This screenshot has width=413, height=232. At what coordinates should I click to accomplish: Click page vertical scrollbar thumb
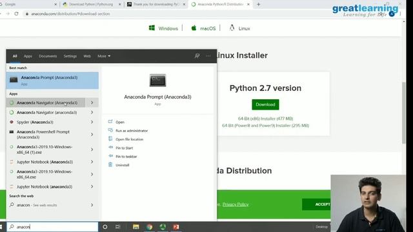pyautogui.click(x=404, y=113)
